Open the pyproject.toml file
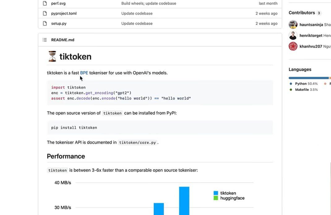 64,14
